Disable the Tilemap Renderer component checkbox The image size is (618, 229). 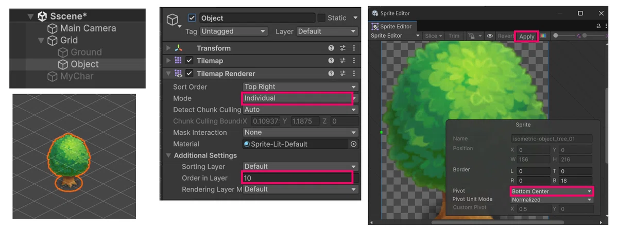click(189, 74)
